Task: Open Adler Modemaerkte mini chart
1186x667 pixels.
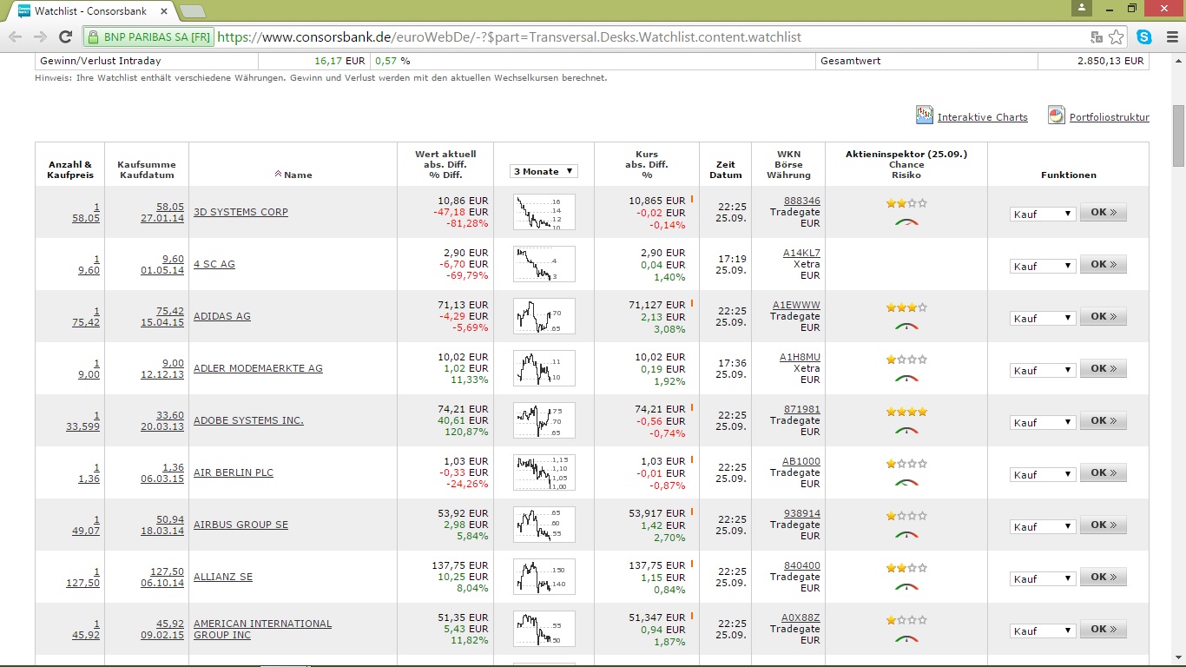Action: coord(544,368)
